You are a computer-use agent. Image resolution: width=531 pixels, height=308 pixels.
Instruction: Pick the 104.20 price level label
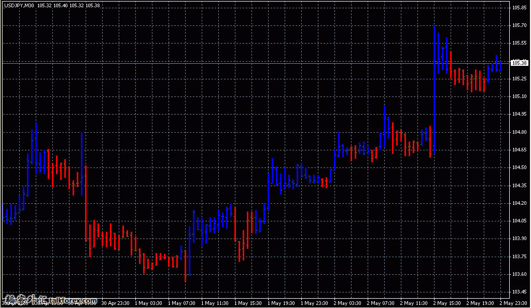(x=520, y=203)
